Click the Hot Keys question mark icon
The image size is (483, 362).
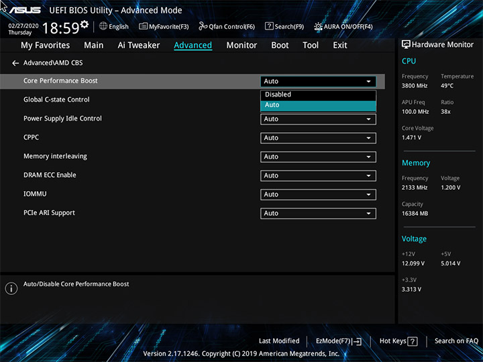(x=413, y=341)
